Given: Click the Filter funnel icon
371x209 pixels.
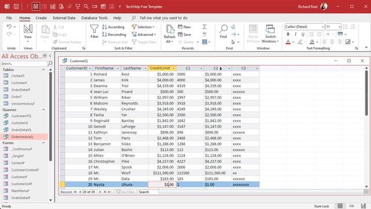Looking at the screenshot, I should tap(94, 31).
